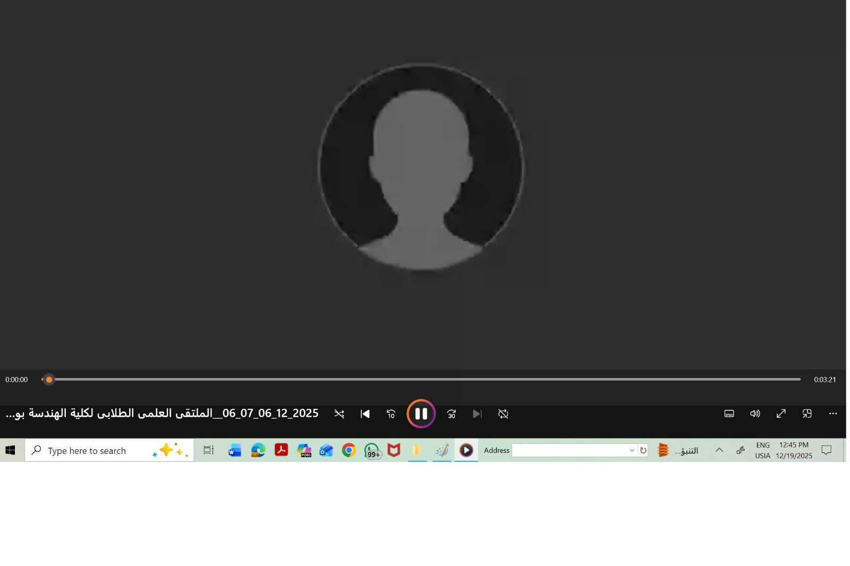Click the Address toolbar refresh button
The width and height of the screenshot is (850, 566).
(643, 450)
